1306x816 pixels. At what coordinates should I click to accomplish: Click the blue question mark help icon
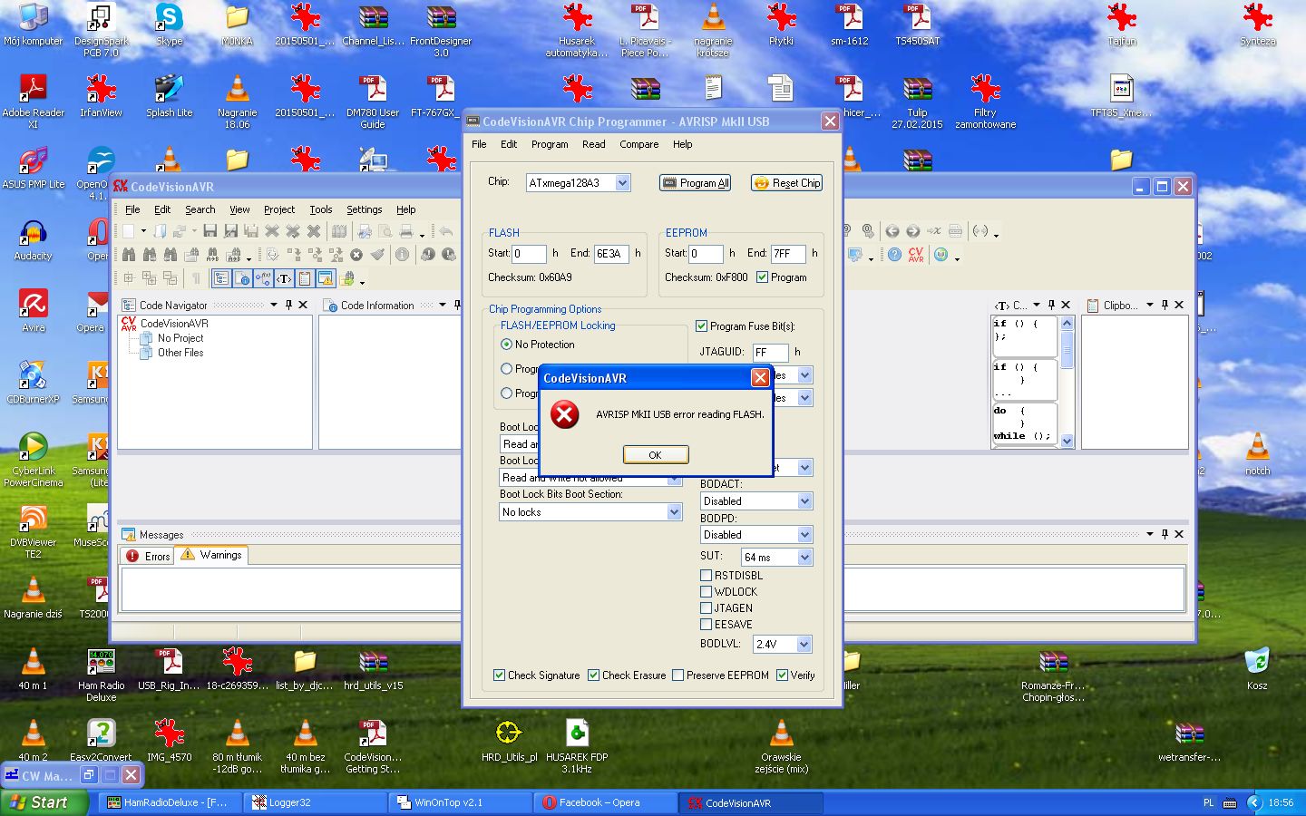click(x=894, y=255)
